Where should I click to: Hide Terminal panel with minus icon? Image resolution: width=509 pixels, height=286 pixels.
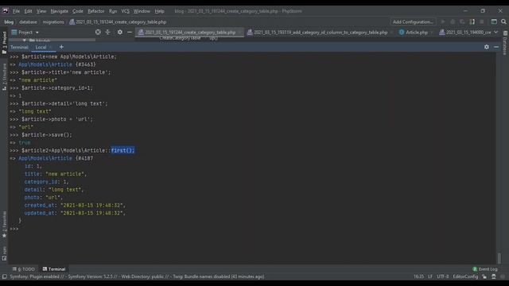(496, 47)
